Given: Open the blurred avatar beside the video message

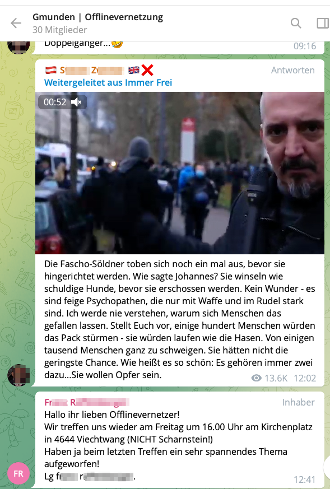Looking at the screenshot, I should pyautogui.click(x=18, y=375).
